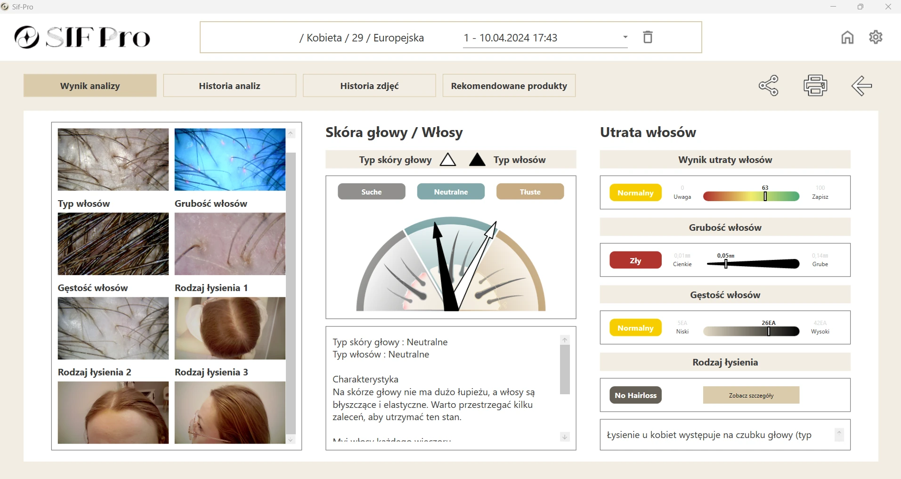Screen dimensions: 901x479
Task: Open the Rekomendowane produkty tab
Action: [509, 85]
